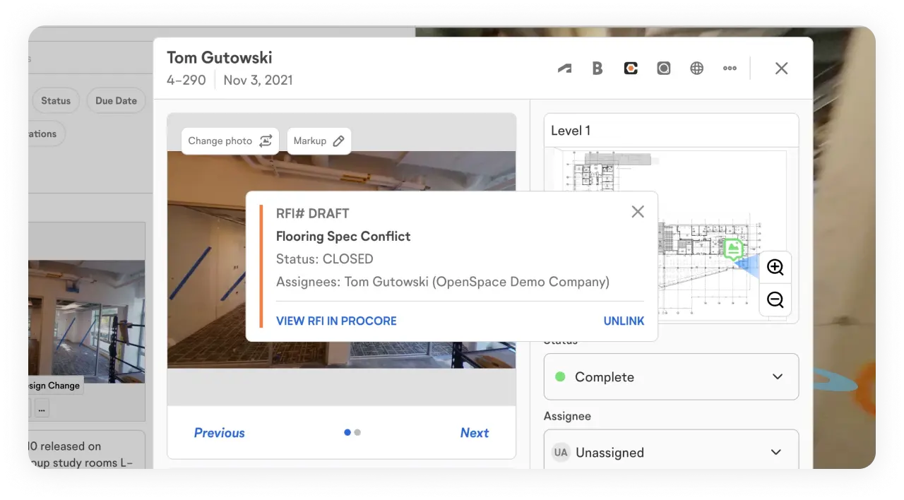Open the three-dot more options menu

tap(730, 69)
